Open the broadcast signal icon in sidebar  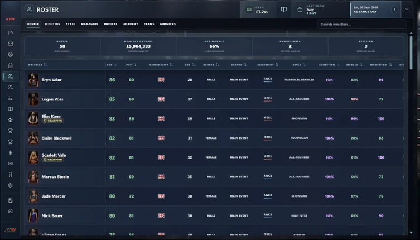[10, 164]
